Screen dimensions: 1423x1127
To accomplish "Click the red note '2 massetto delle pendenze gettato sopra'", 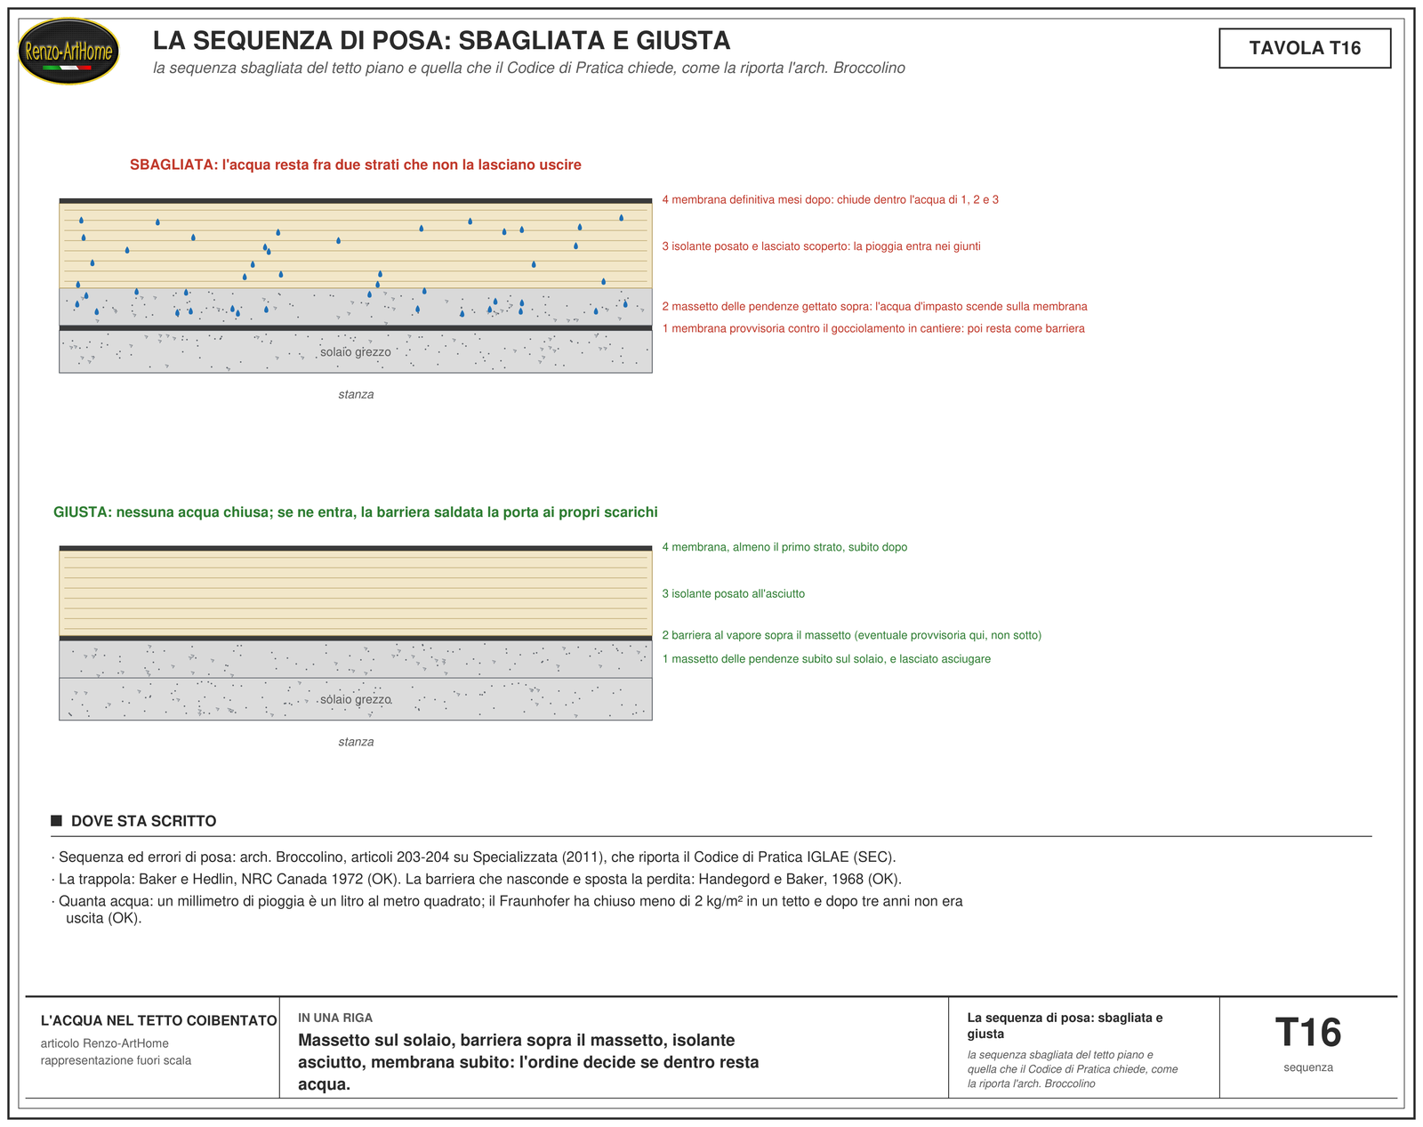I will (874, 307).
